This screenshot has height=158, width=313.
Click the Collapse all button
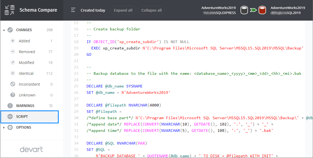pos(151,10)
